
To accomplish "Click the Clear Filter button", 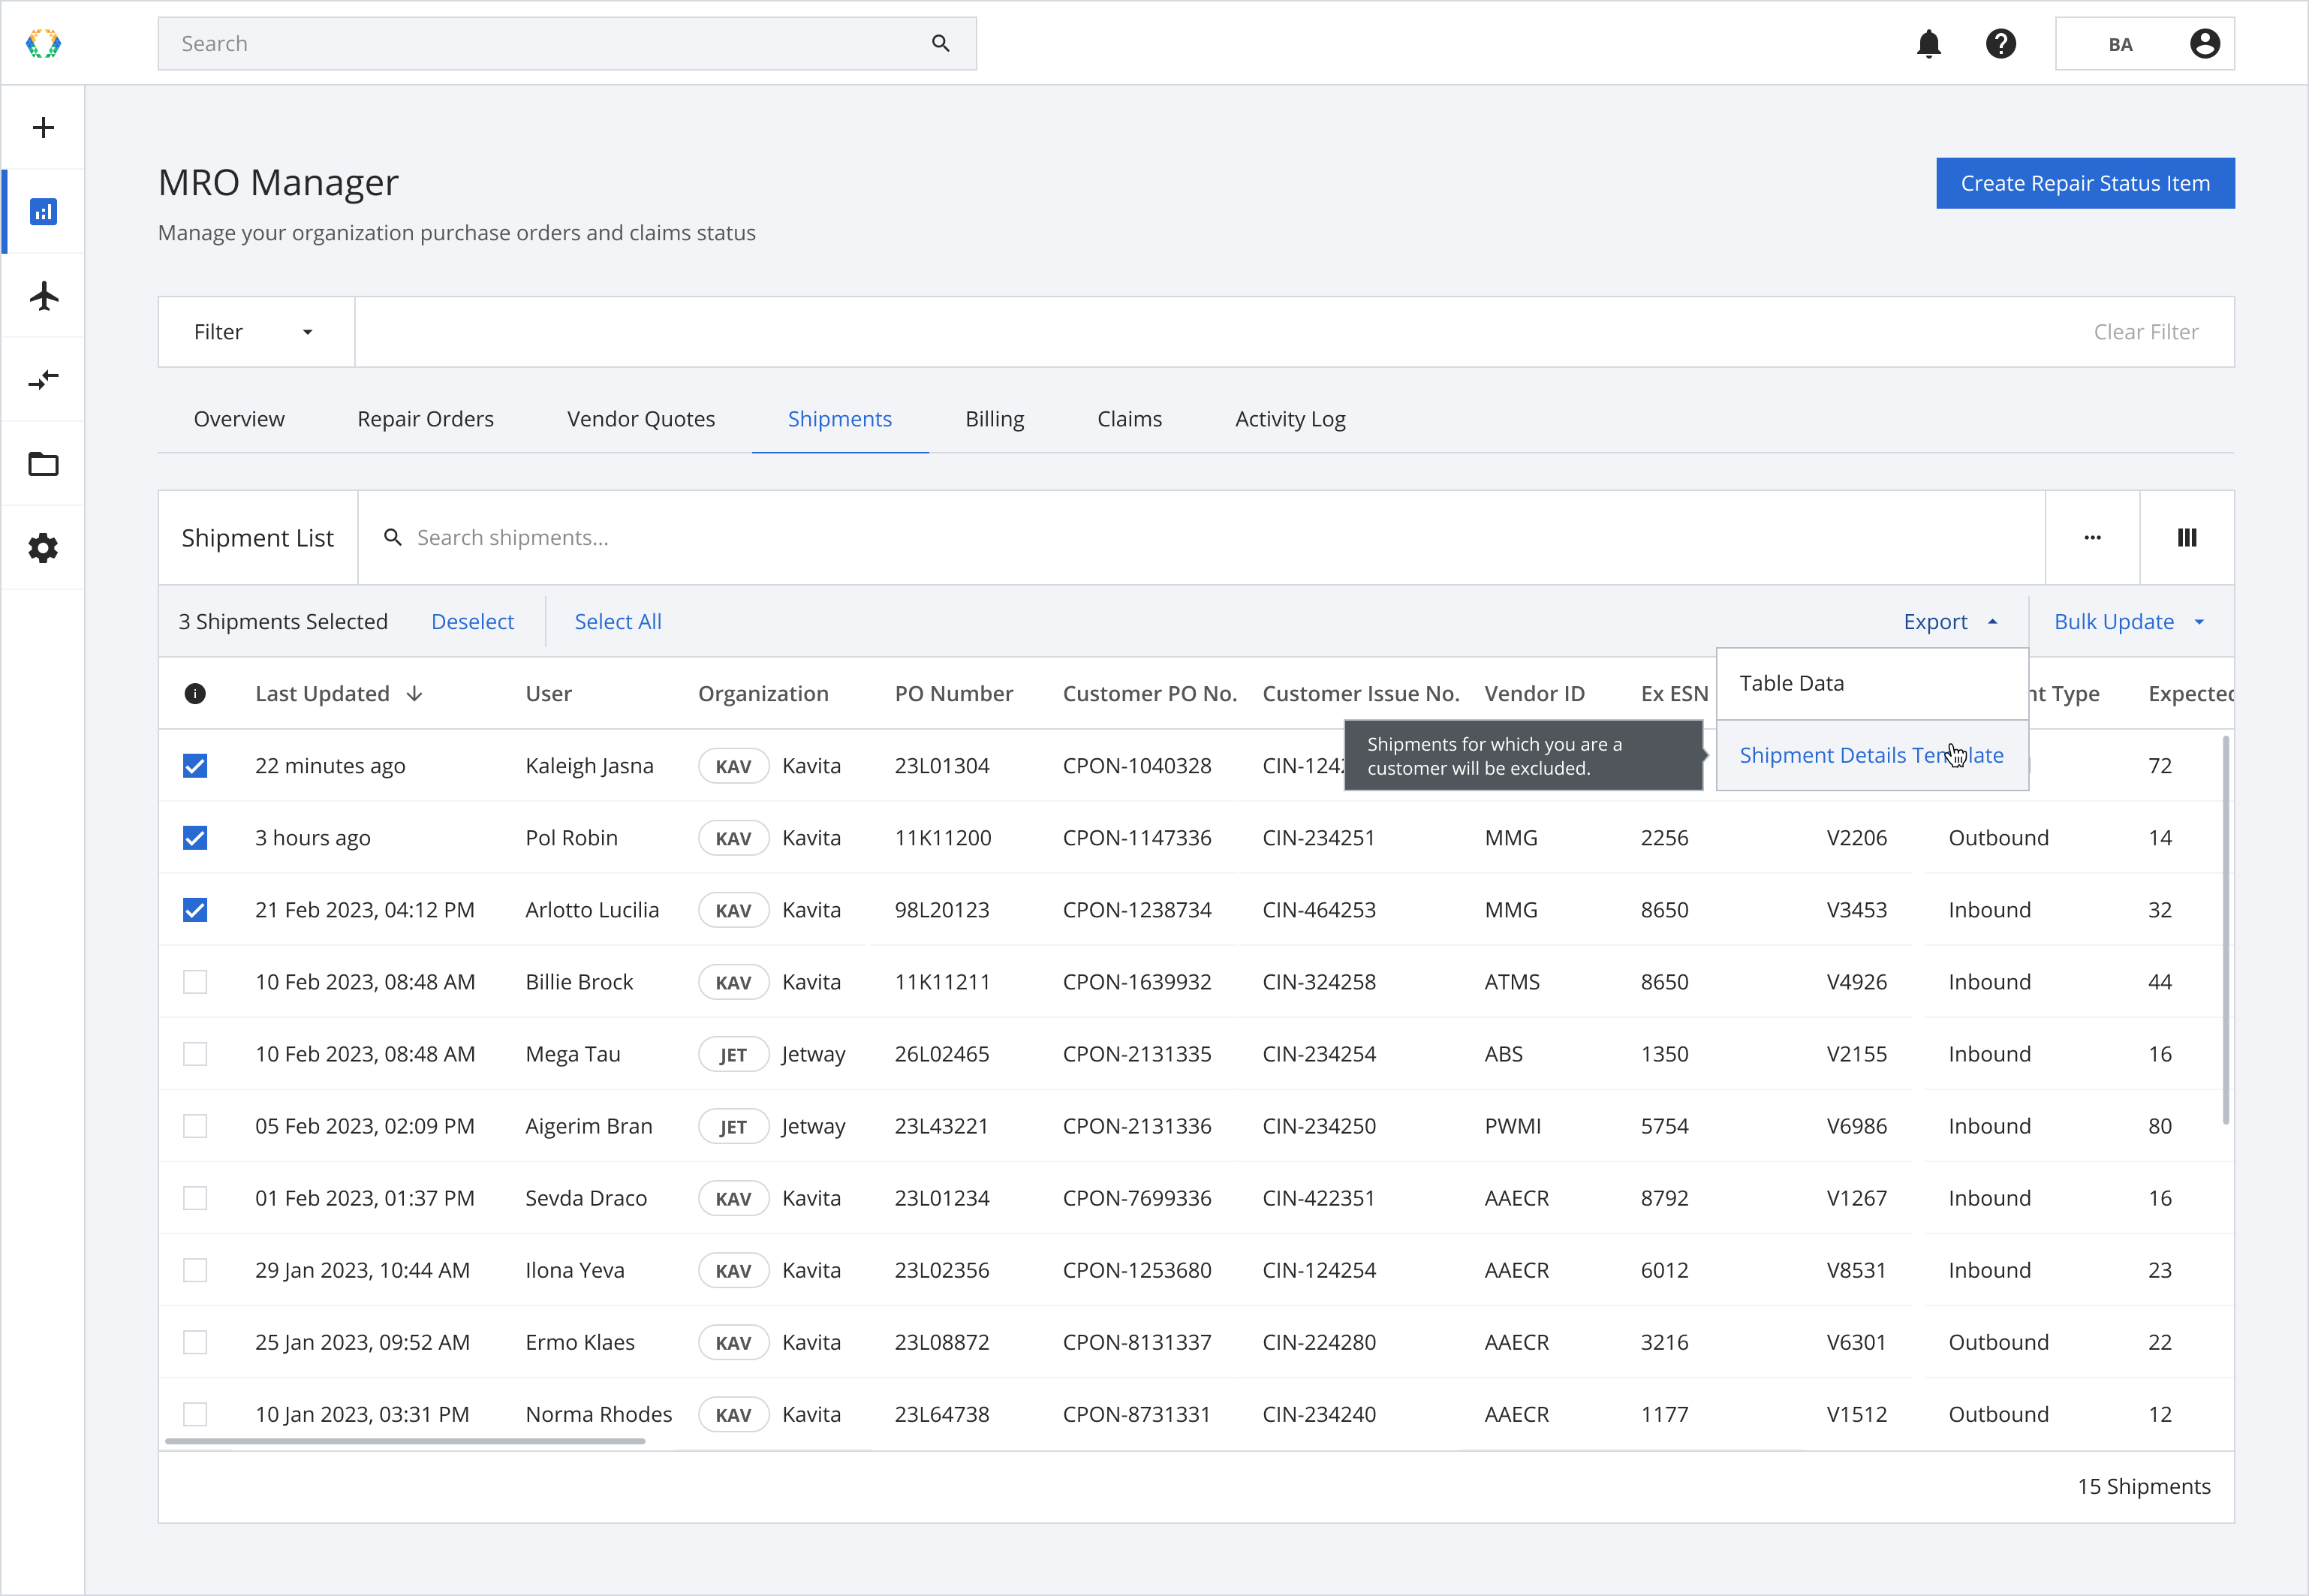I will click(2146, 332).
